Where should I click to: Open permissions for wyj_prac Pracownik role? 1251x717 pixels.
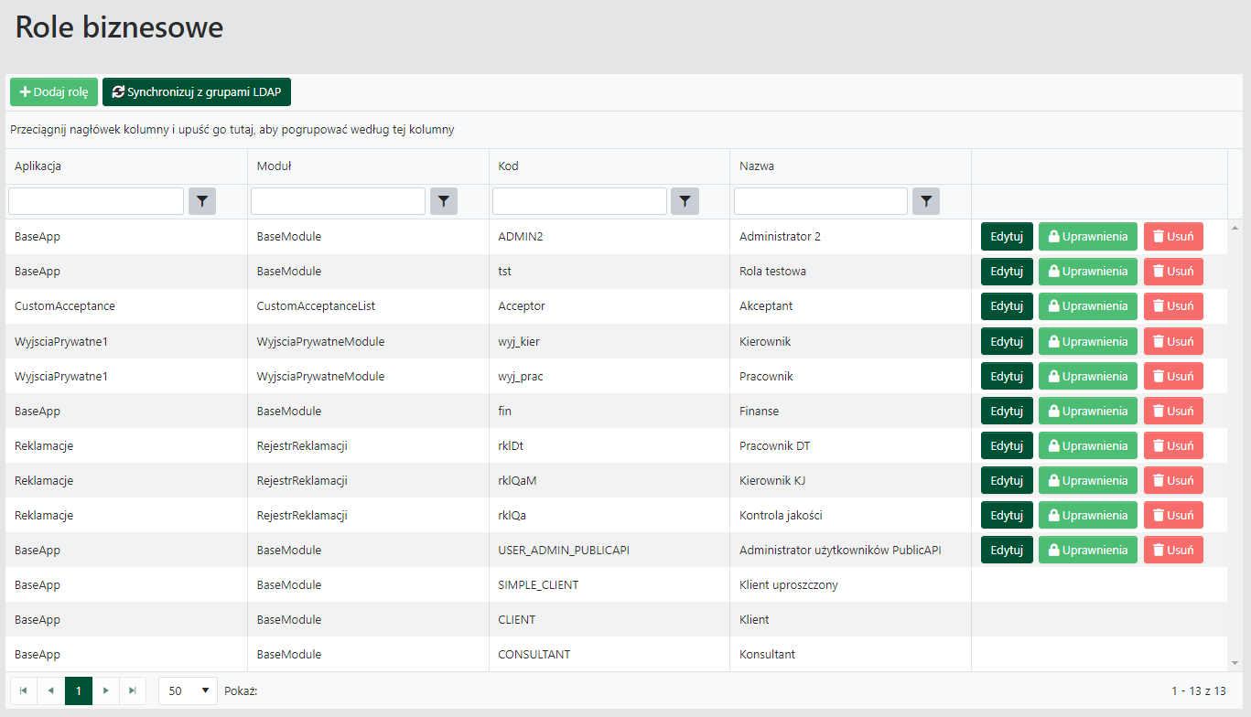pos(1088,376)
